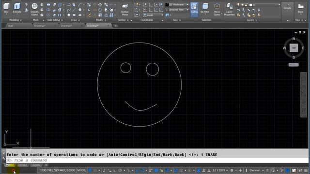Open workspace switching gear in status bar
This screenshot has width=310, height=174.
(232, 170)
